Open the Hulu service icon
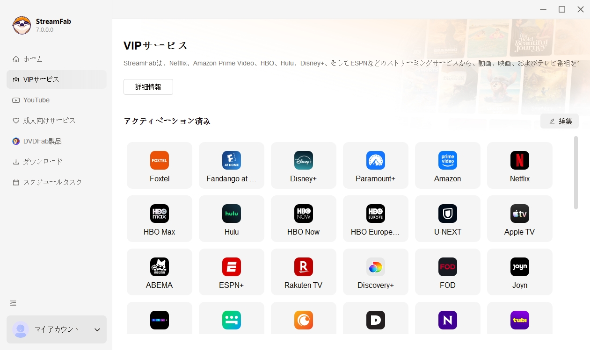This screenshot has width=590, height=350. (x=231, y=218)
